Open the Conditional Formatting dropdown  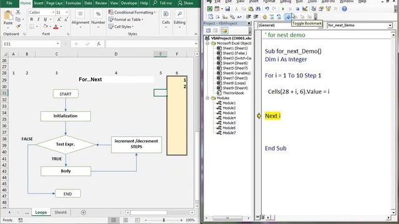pos(132,12)
